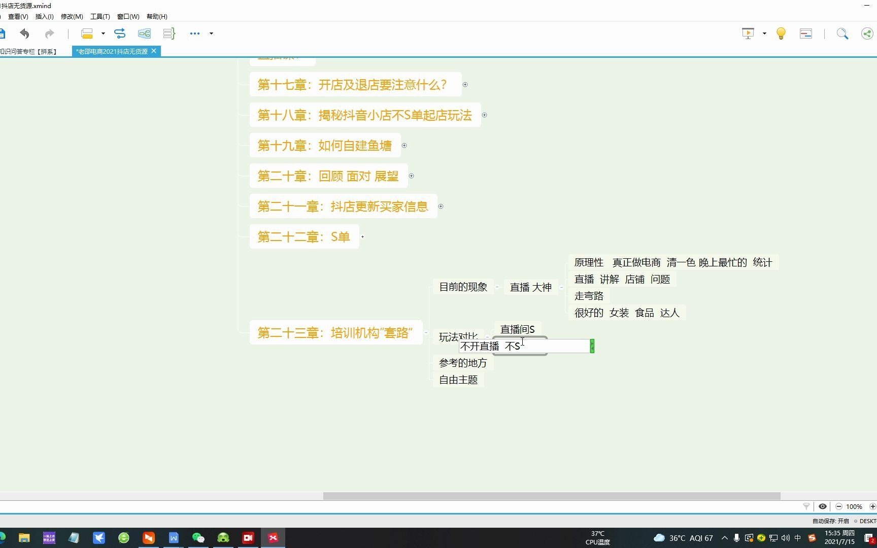Open the 修改(M) menu

pos(72,16)
